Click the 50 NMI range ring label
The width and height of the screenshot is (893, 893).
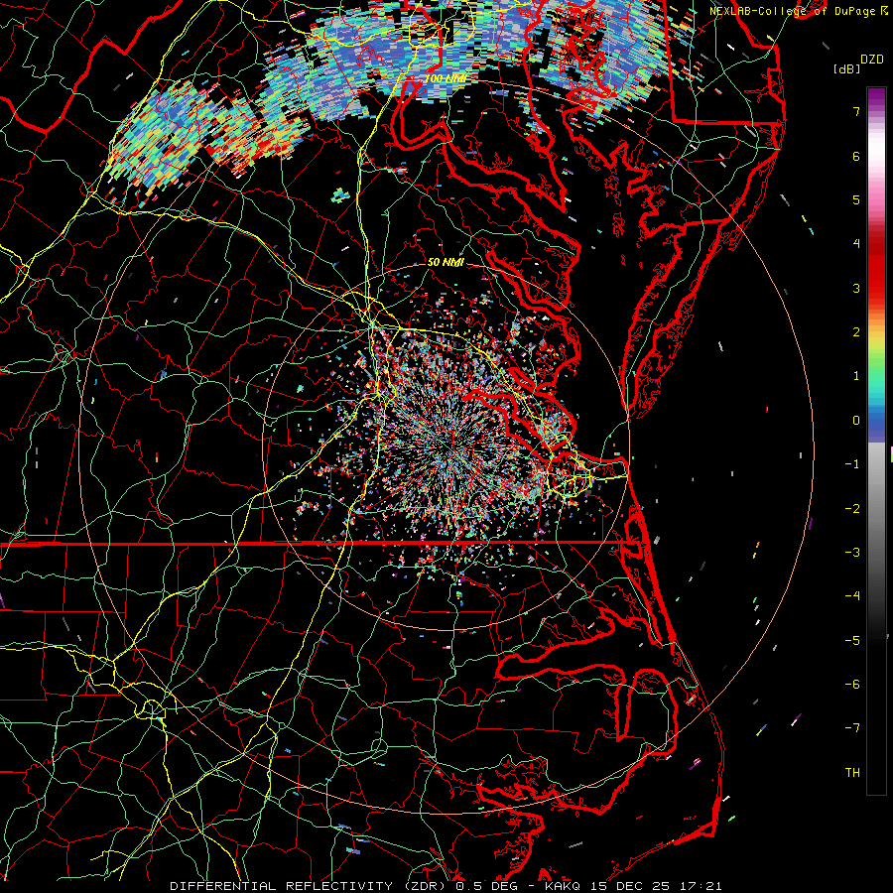tap(446, 262)
